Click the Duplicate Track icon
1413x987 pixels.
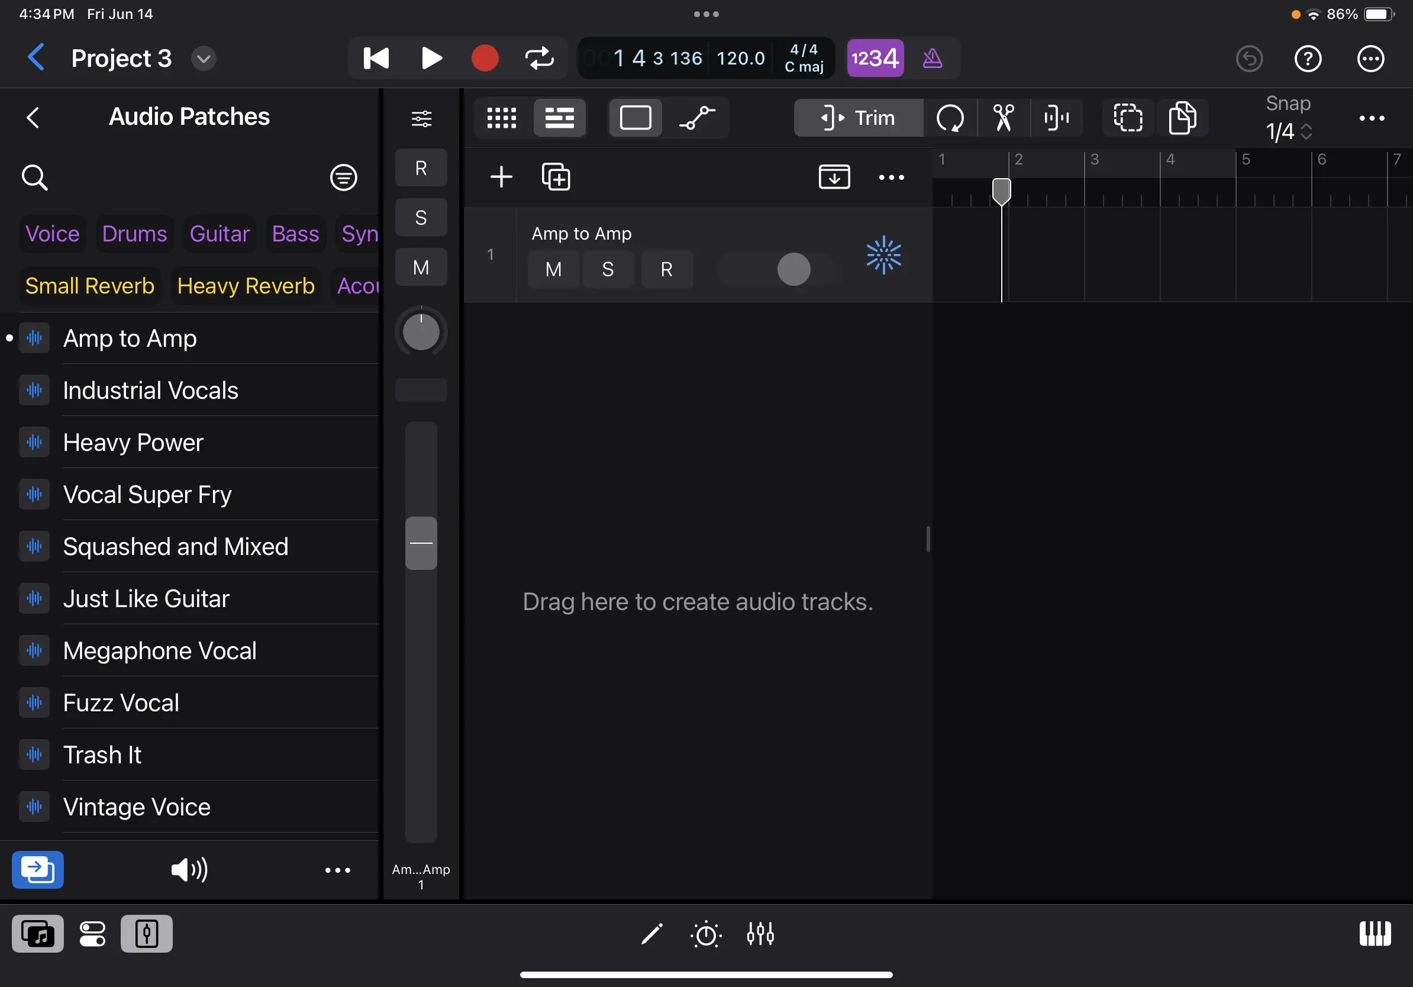[x=556, y=177]
